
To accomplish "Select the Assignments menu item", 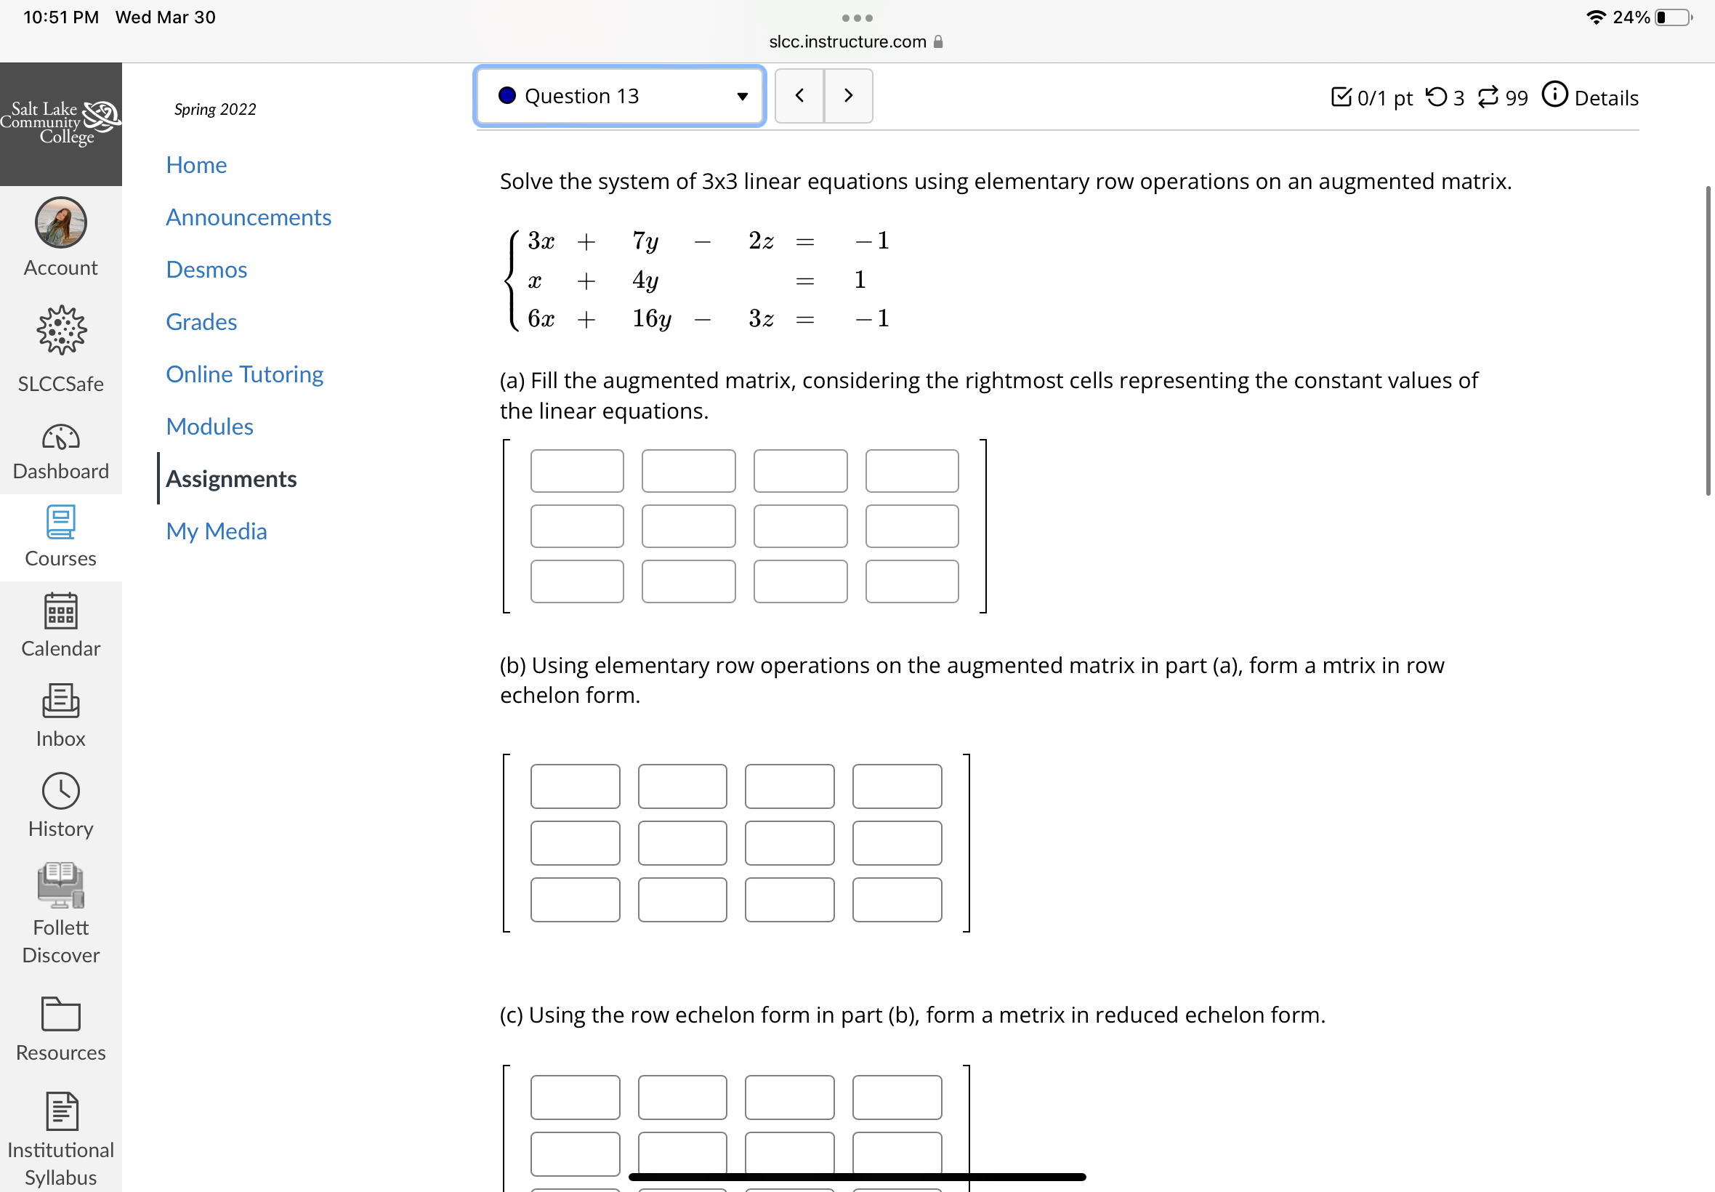I will tap(230, 479).
